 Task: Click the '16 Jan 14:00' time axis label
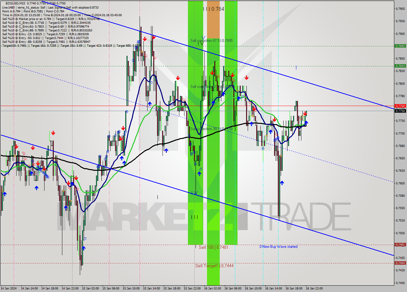273,289
